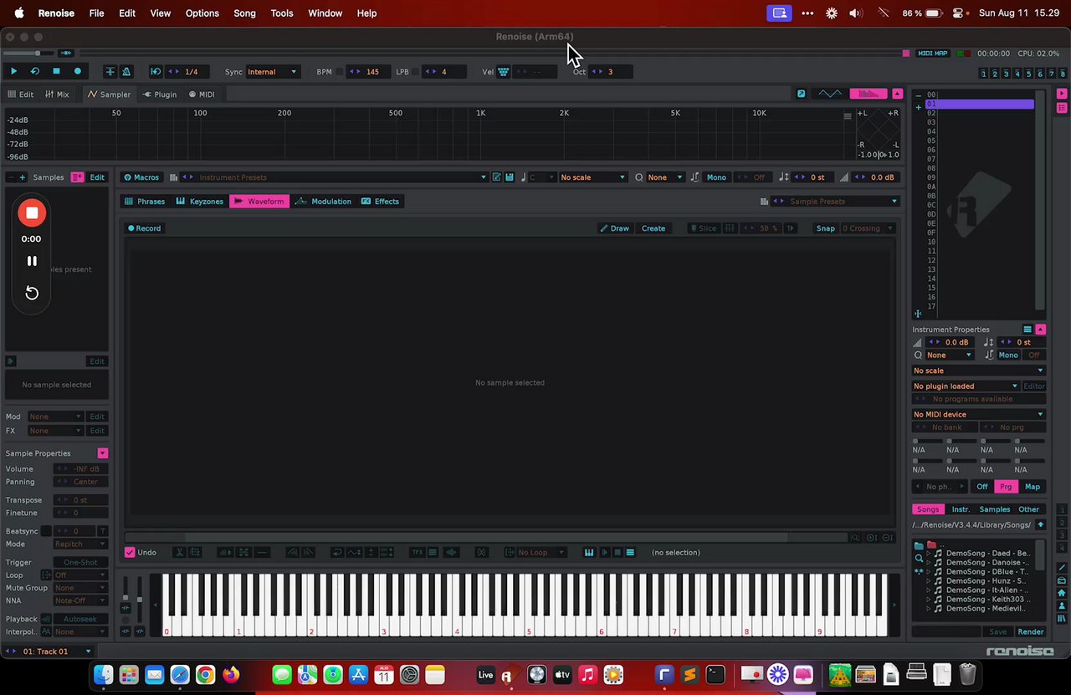Click waveform horizontal zoom scrollbar
This screenshot has width=1071, height=695.
tap(485, 538)
